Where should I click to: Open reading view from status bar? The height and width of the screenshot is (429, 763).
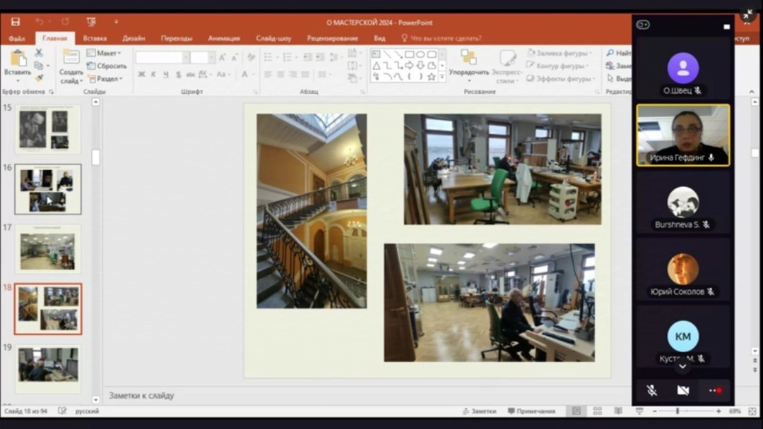pyautogui.click(x=618, y=411)
